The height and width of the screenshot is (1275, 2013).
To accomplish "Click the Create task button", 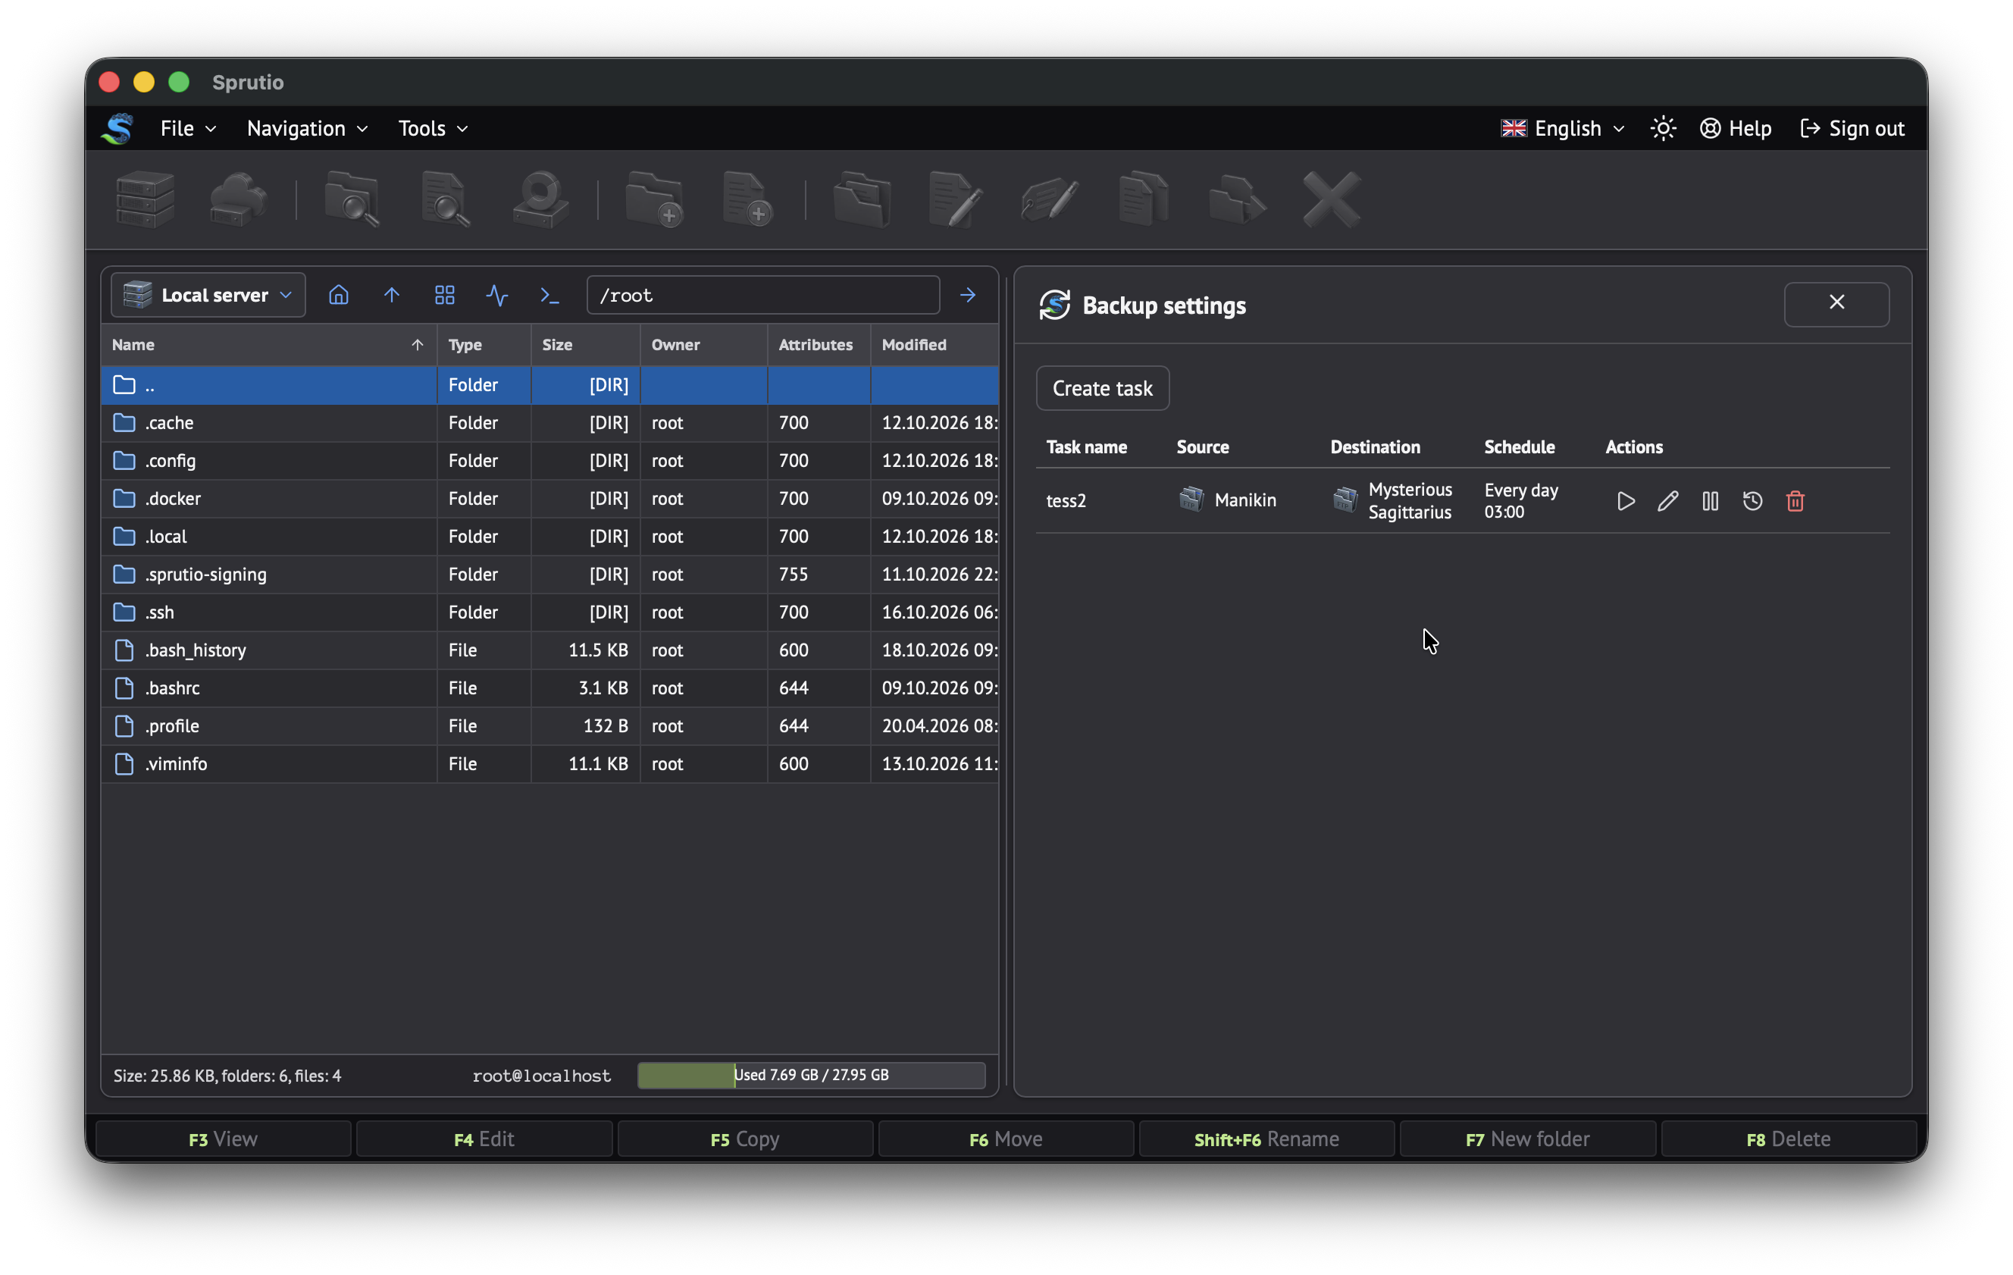I will pyautogui.click(x=1102, y=388).
